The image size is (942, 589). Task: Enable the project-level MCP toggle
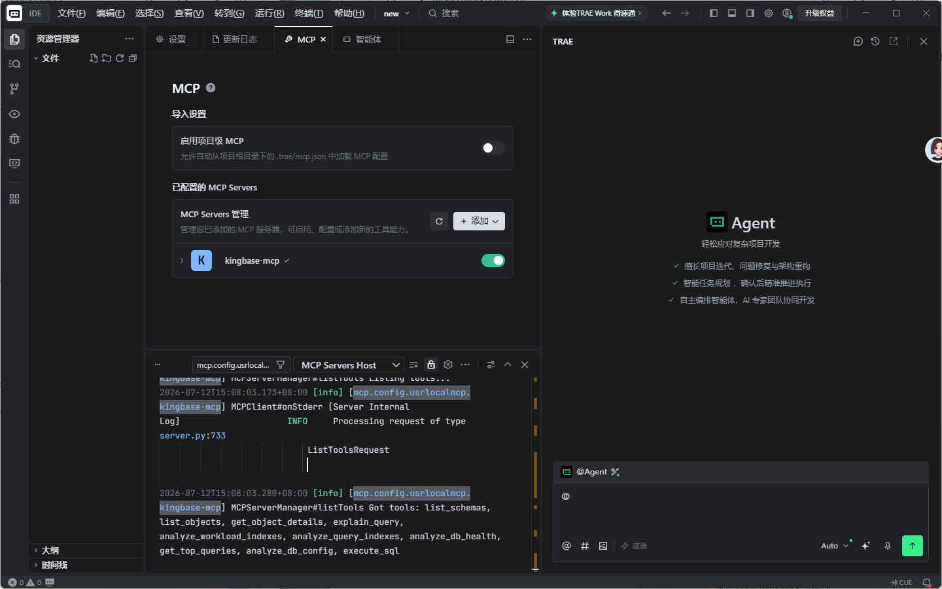pos(493,148)
